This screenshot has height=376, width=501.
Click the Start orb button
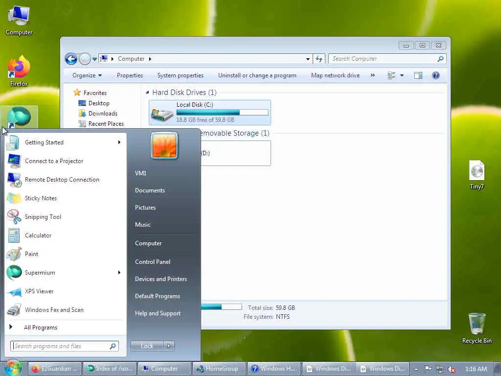pos(13,368)
